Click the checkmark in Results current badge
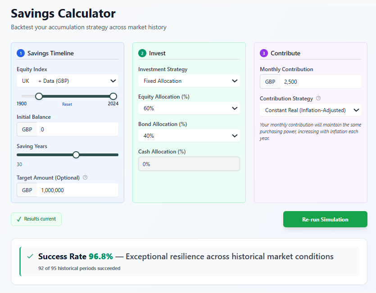This screenshot has width=376, height=293. [19, 219]
